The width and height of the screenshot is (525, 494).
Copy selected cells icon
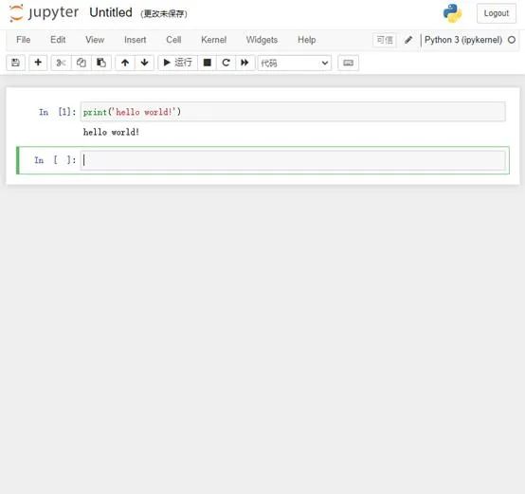81,63
